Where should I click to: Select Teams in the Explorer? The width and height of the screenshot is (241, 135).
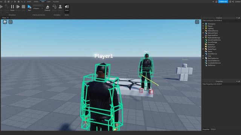[x=210, y=51]
